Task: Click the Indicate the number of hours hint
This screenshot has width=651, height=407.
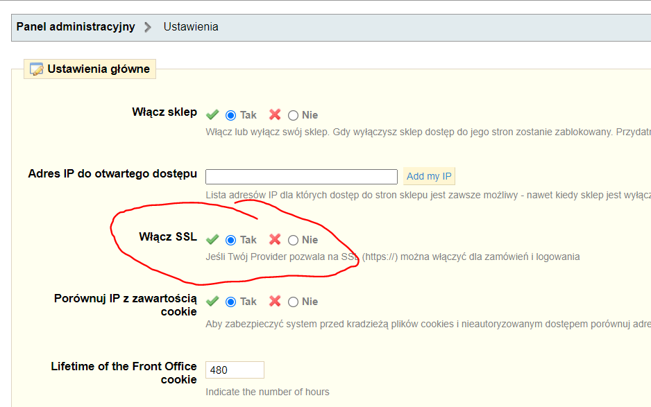Action: [x=267, y=392]
